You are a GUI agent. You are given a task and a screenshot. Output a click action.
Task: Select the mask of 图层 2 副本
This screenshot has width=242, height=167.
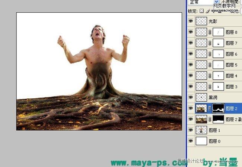[218, 119]
